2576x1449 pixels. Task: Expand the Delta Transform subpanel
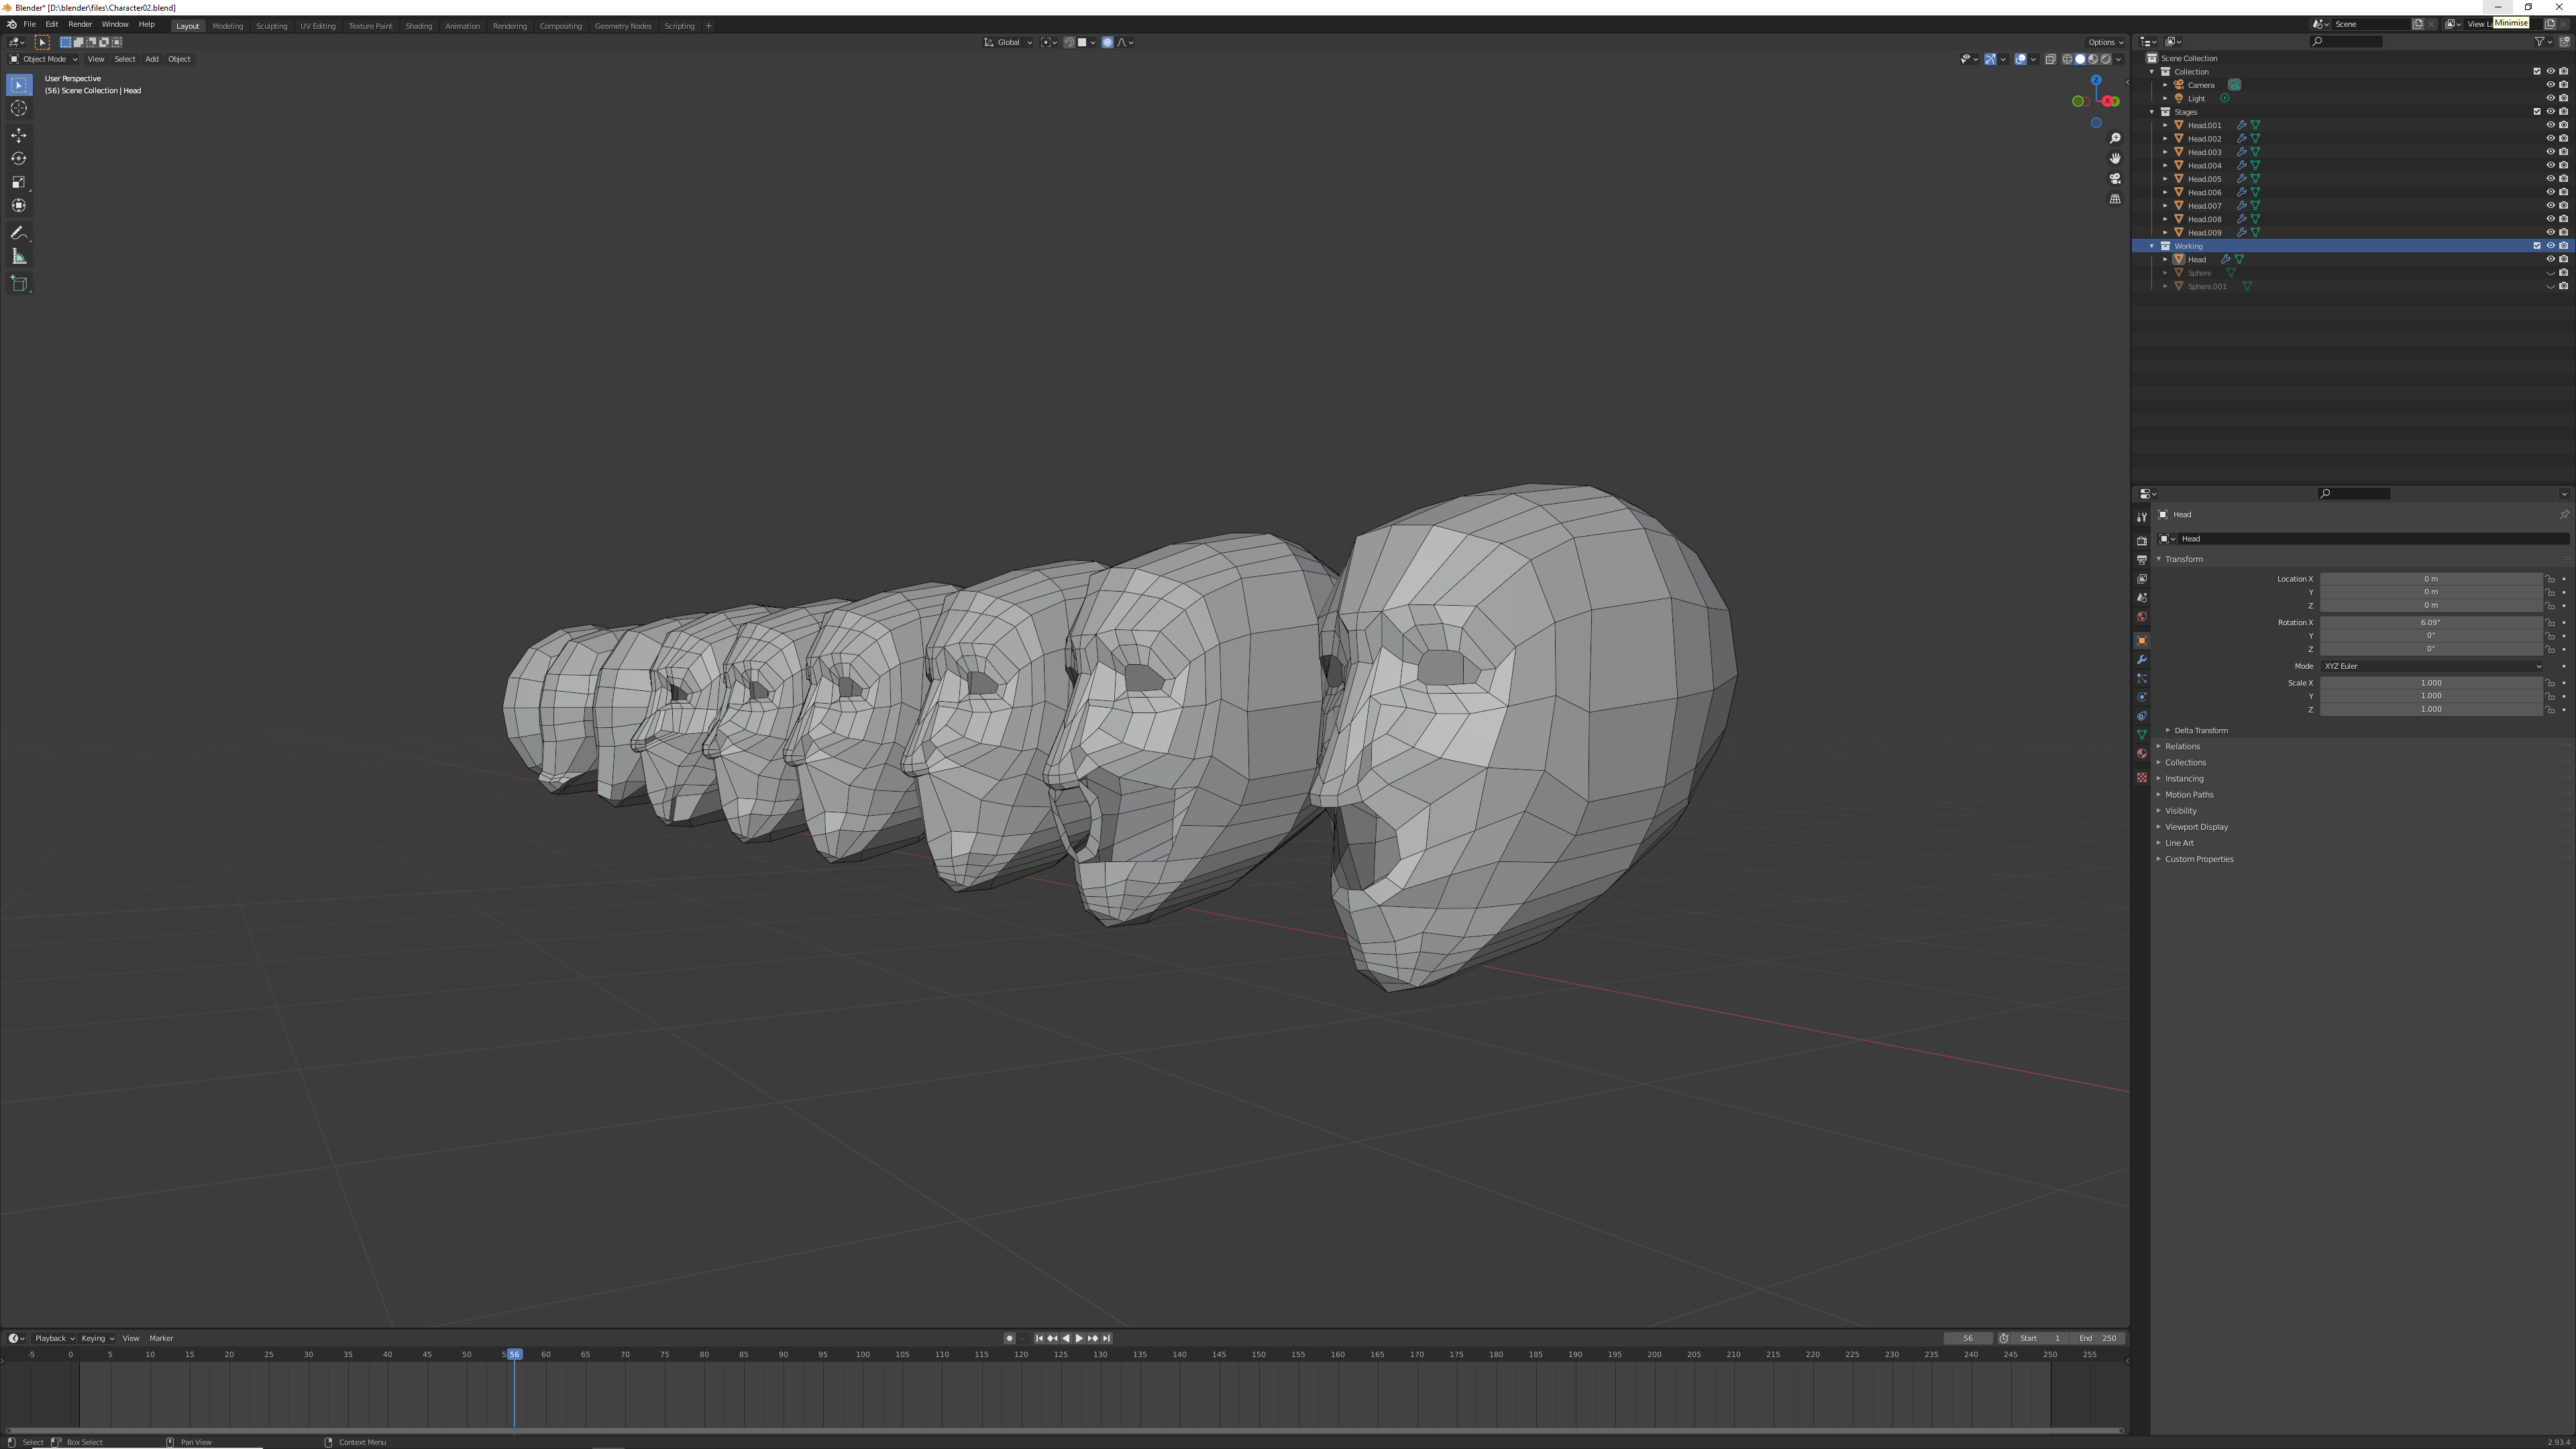2200,730
